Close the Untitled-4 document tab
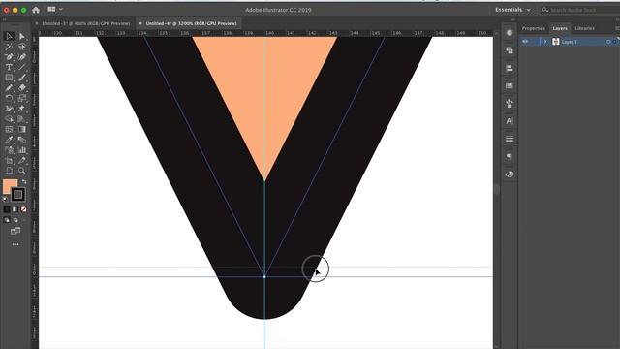620x349 pixels. (139, 23)
